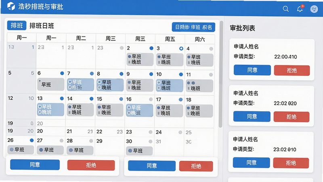Click the 早班 chip on day 26
Screen dimensions: 323x182
[x=21, y=150]
